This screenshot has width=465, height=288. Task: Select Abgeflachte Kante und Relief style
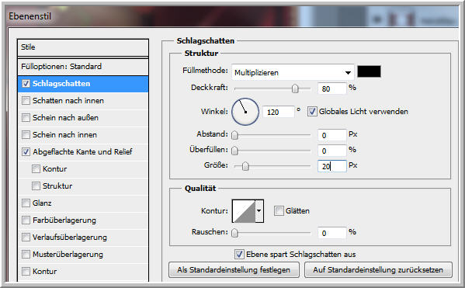(x=82, y=152)
